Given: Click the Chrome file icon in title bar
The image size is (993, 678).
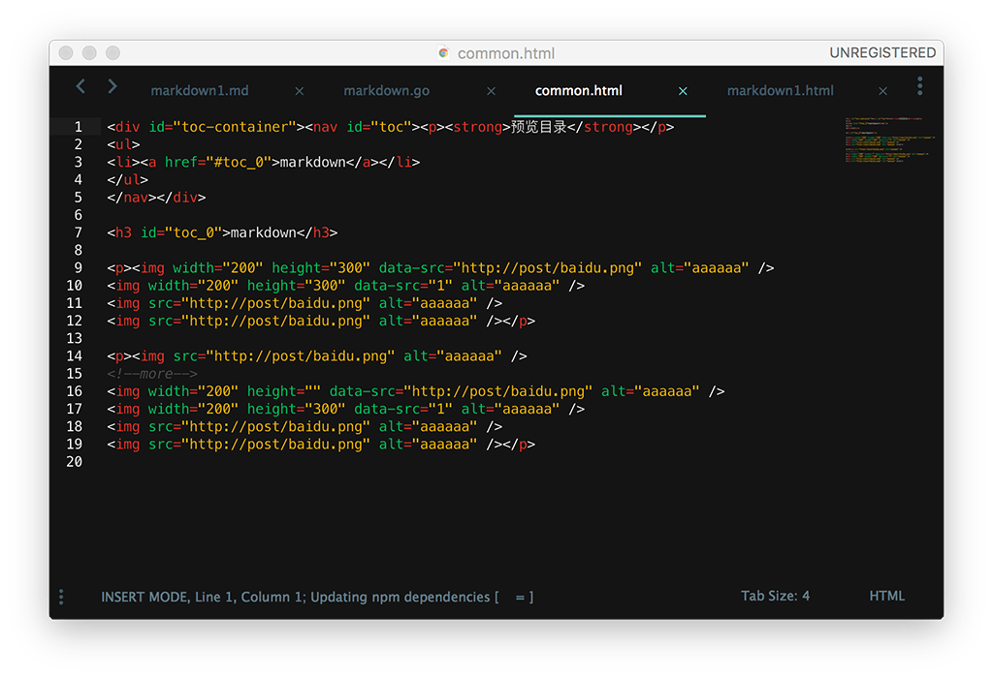Looking at the screenshot, I should 444,53.
